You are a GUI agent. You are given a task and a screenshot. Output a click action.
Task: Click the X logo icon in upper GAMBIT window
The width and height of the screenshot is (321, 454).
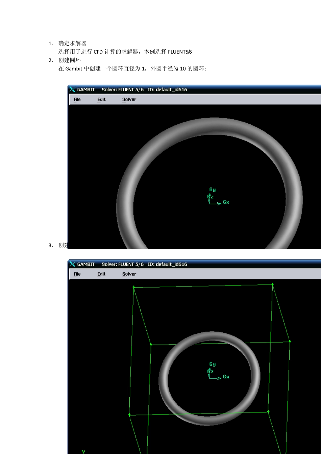[x=72, y=90]
